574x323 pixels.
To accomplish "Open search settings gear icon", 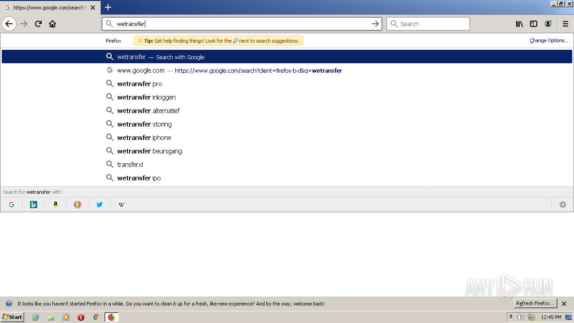I will point(563,205).
